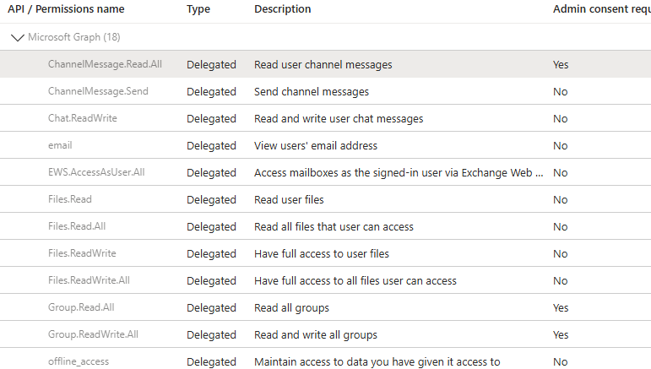Screen dimensions: 651x369
Task: Click the Description column header
Action: click(282, 9)
